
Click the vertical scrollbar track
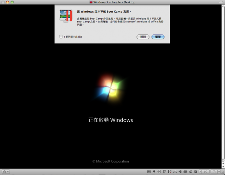(223, 83)
